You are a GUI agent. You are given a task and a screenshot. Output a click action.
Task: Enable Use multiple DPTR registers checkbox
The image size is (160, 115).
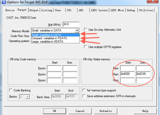click(85, 47)
